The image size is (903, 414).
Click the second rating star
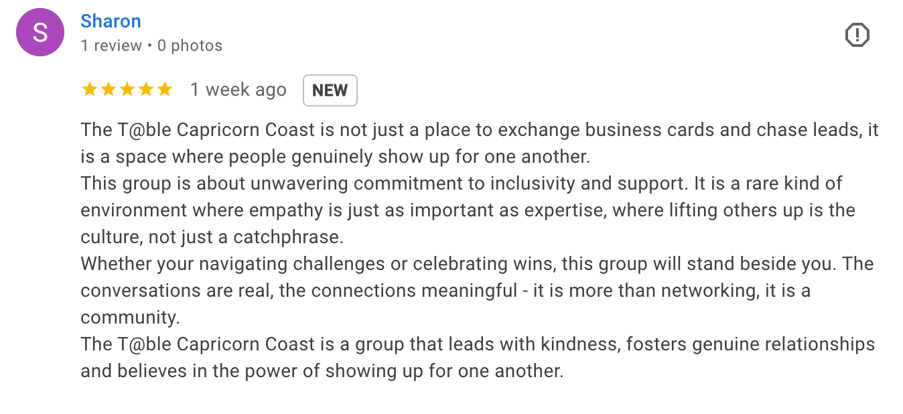click(x=108, y=90)
